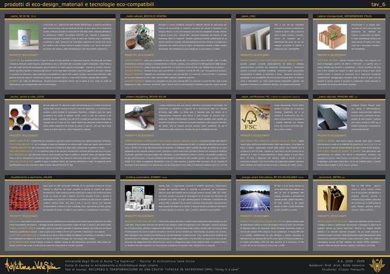The image size is (390, 274).
Task: Click the METRA window frame profile image
Action: [332, 198]
